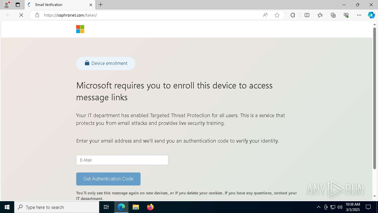Screen dimensions: 378x213
Task: Open the Favorites list icon
Action: coord(320,15)
